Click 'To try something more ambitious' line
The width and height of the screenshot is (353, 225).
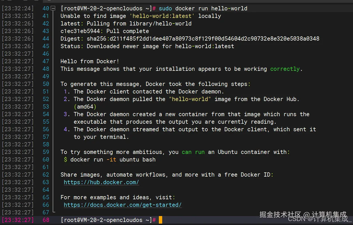point(175,152)
